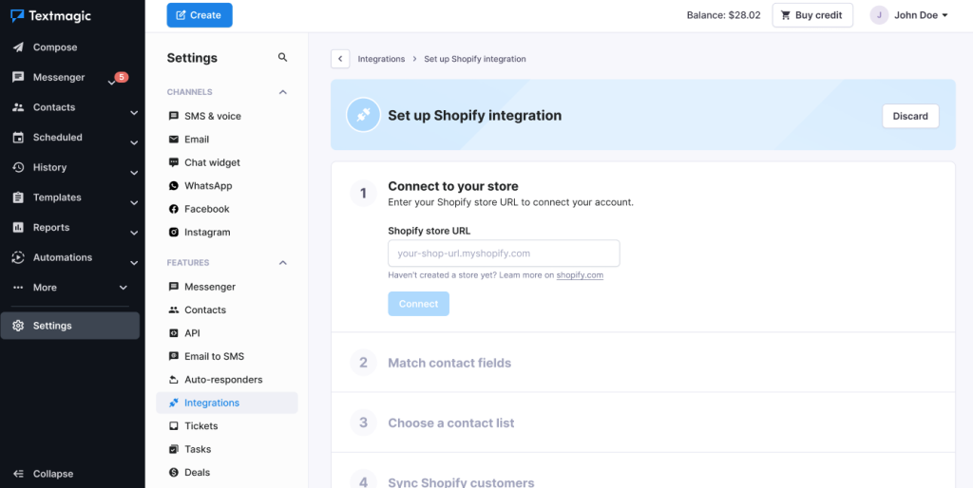Follow the shopify.com link
973x488 pixels.
click(580, 275)
